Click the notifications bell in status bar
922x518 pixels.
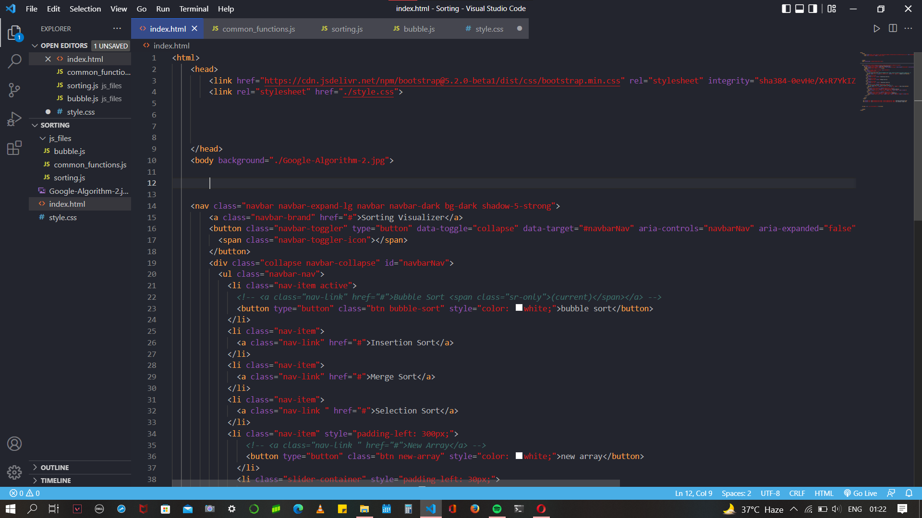pyautogui.click(x=909, y=493)
